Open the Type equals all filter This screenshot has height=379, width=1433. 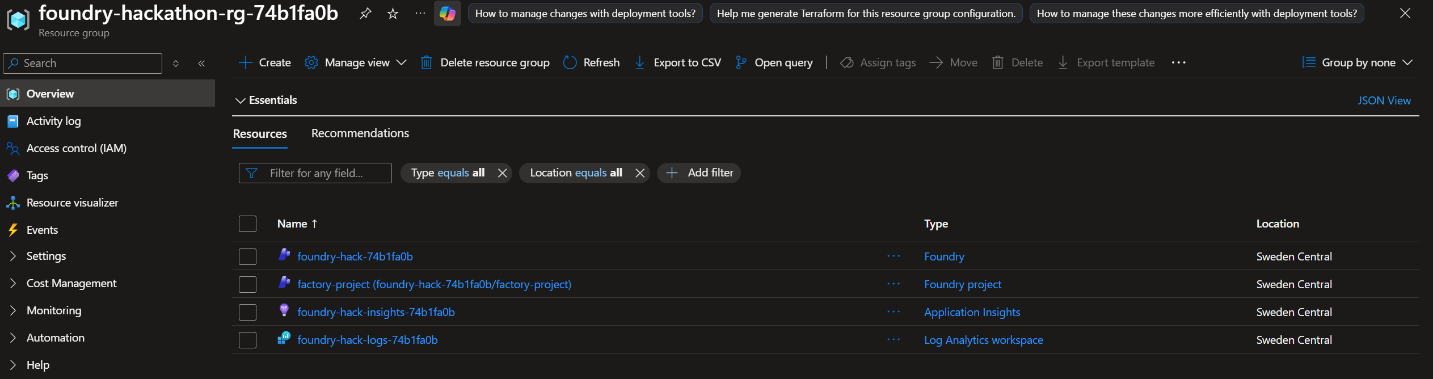448,172
